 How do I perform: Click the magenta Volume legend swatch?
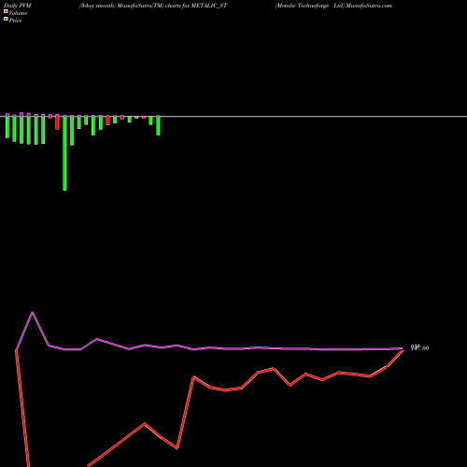6,12
